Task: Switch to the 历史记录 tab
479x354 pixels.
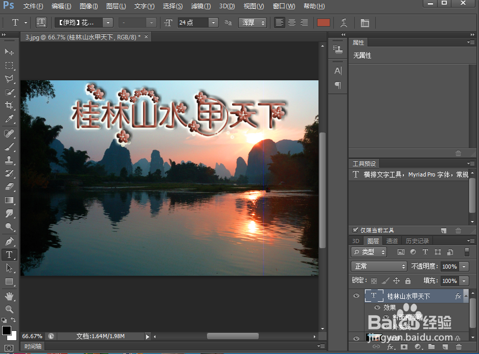Action: (417, 241)
